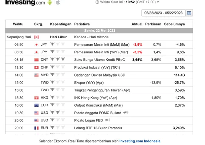Click US flag in Pidato Logan FED row
This screenshot has height=145, width=205.
coord(37,120)
